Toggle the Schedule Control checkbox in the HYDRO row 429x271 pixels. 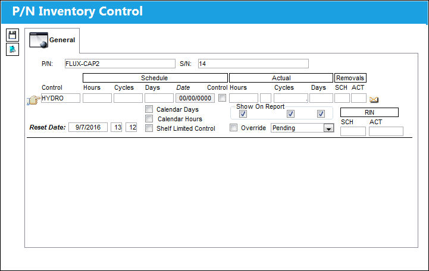(x=222, y=98)
